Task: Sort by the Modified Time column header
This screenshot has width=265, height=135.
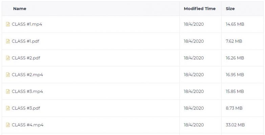Action: coord(200,8)
